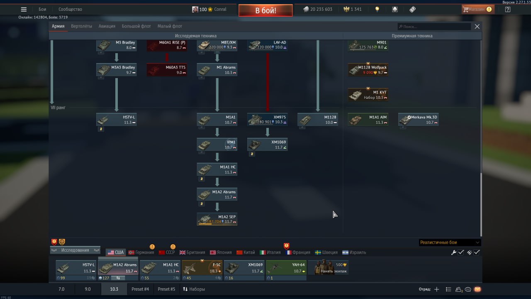Open the Наборы presets menu

tap(194, 289)
